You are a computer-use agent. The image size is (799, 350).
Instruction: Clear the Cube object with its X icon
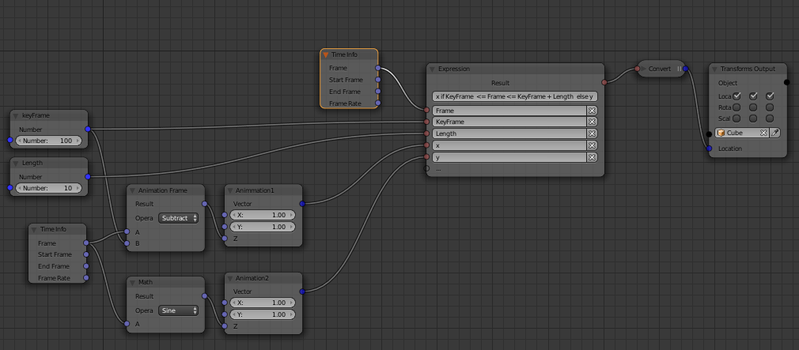[763, 133]
